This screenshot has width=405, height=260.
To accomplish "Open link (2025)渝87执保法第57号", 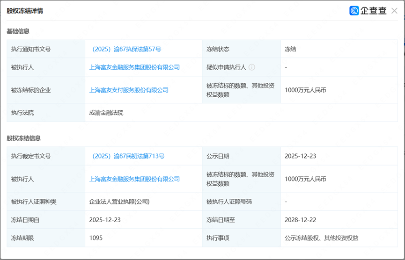I will [126, 49].
